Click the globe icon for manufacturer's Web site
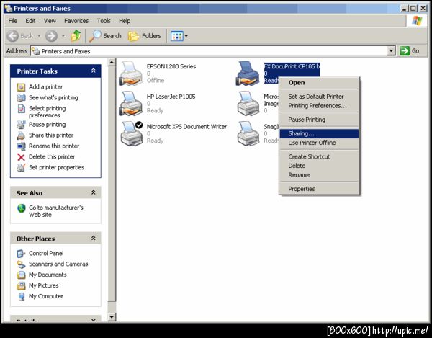 [21, 208]
